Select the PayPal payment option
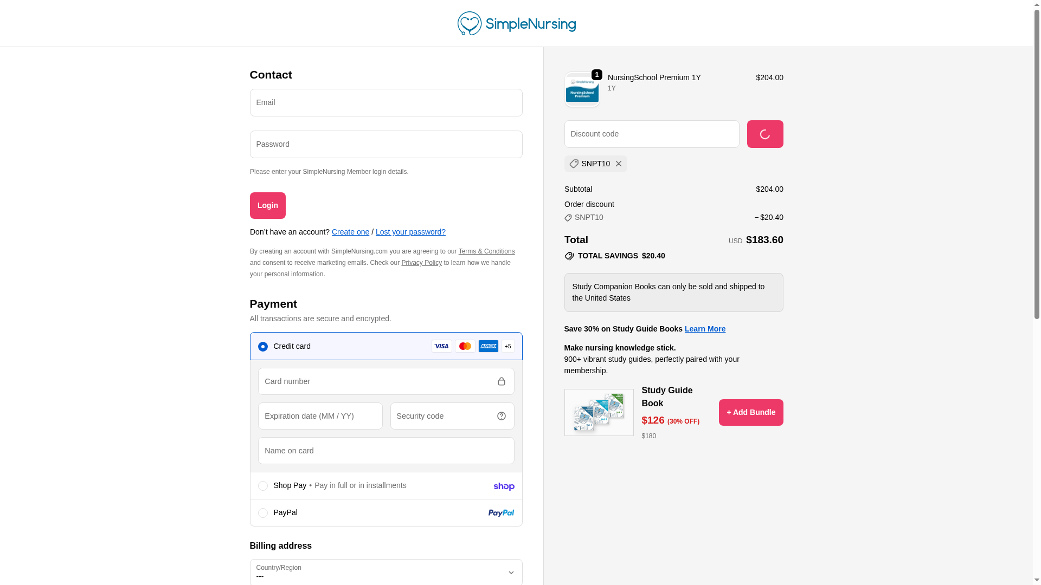 coord(263,513)
